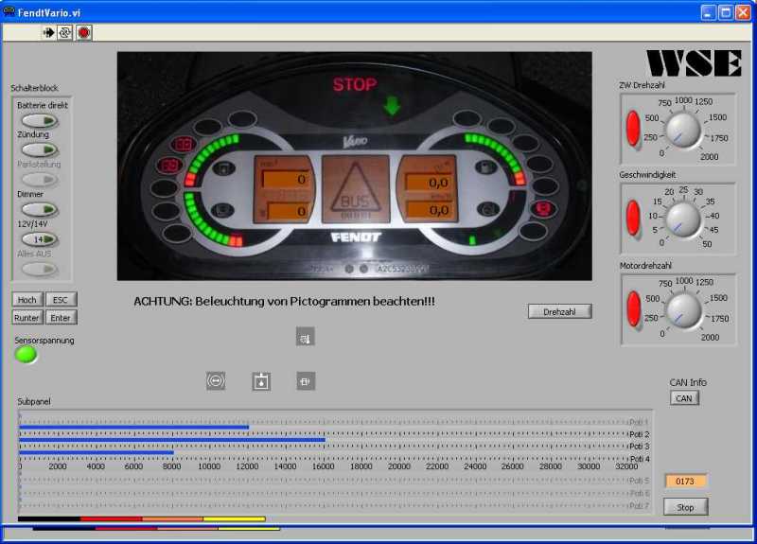The height and width of the screenshot is (544, 757).
Task: Click the ZW Drehzahl rotary knob
Action: click(x=683, y=130)
